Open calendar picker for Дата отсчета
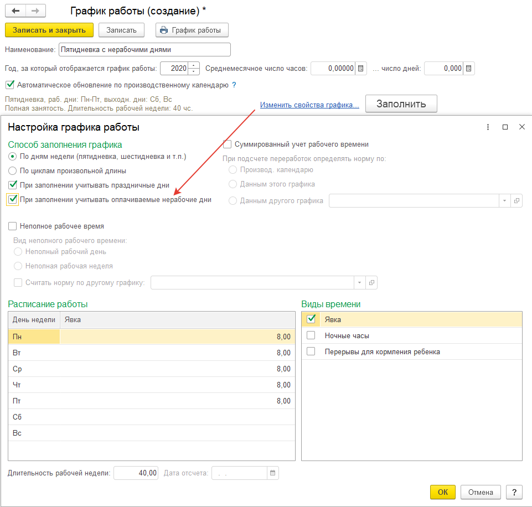 point(272,473)
